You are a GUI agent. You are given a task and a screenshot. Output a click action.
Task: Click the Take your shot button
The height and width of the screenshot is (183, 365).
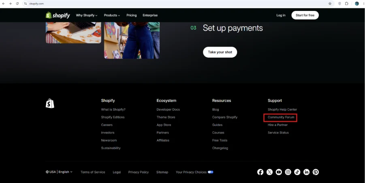click(x=220, y=52)
